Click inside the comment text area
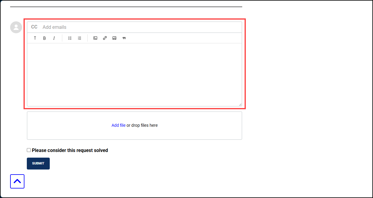 (135, 75)
